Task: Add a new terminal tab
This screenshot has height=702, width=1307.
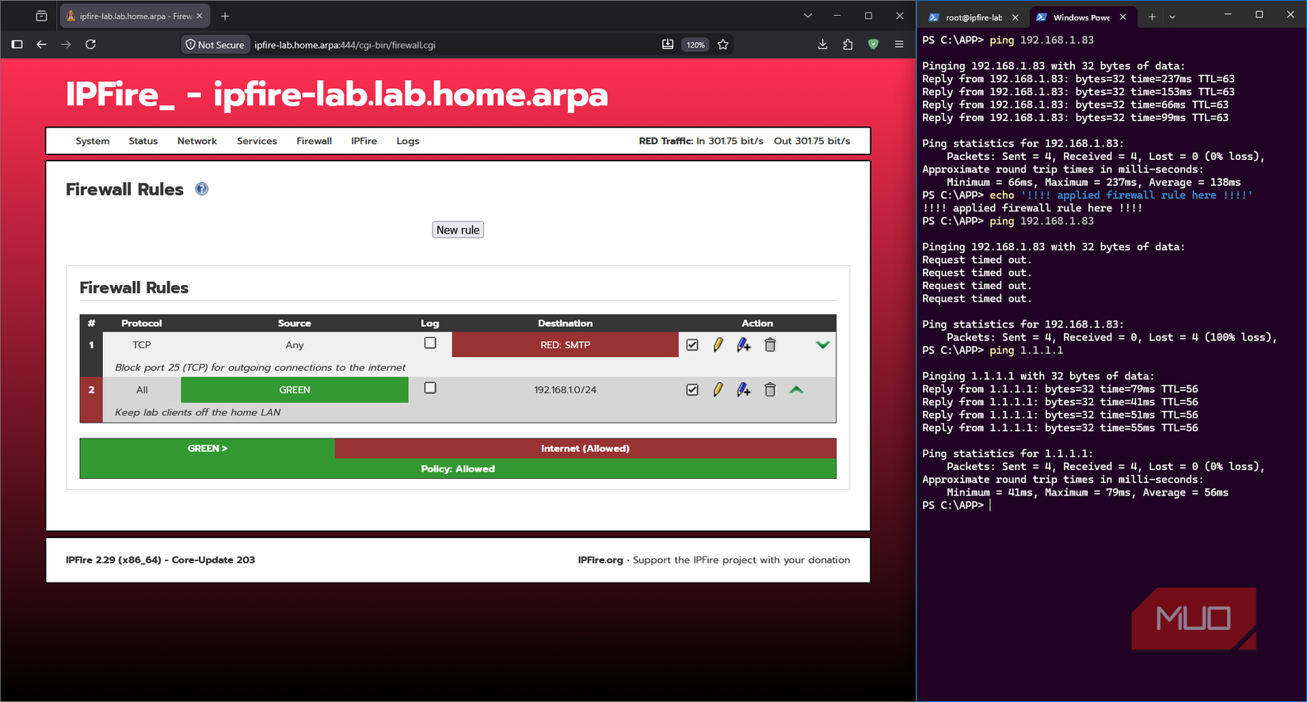Action: click(1152, 17)
